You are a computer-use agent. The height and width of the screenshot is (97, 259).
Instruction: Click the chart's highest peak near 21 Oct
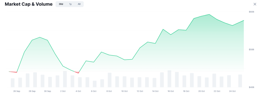[209, 14]
